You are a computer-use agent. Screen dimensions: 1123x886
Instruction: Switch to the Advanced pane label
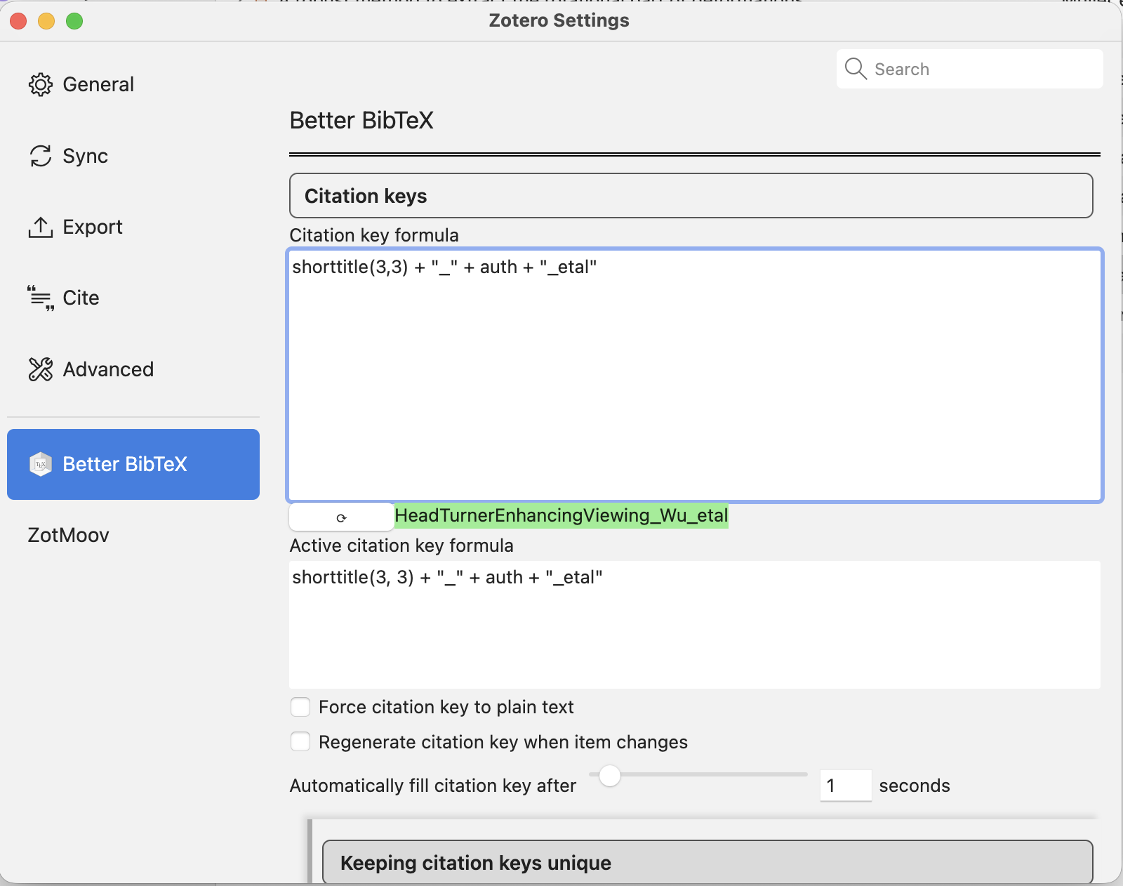pyautogui.click(x=108, y=369)
